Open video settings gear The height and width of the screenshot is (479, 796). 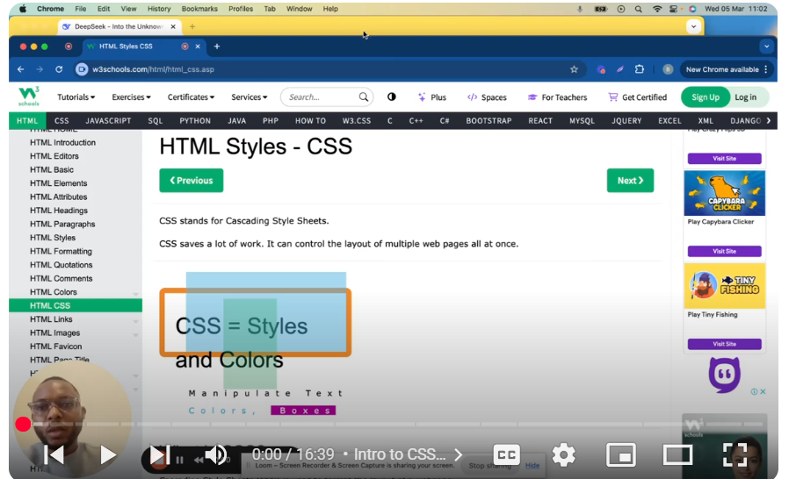(x=563, y=454)
